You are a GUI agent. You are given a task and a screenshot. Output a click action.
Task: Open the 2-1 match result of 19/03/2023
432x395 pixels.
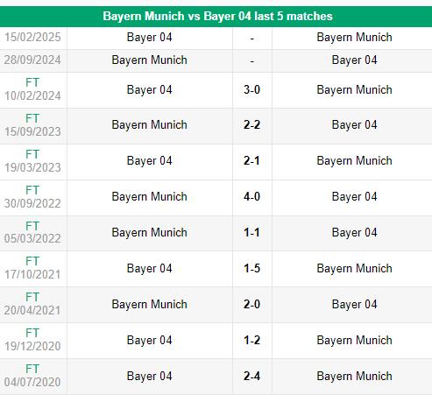click(x=251, y=161)
